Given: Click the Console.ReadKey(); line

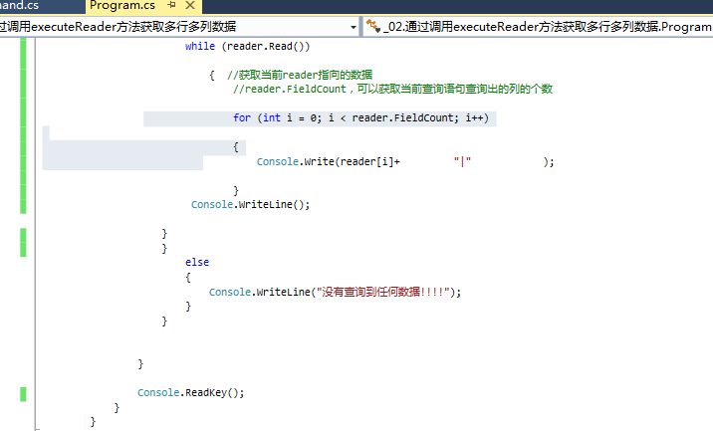Looking at the screenshot, I should [190, 393].
